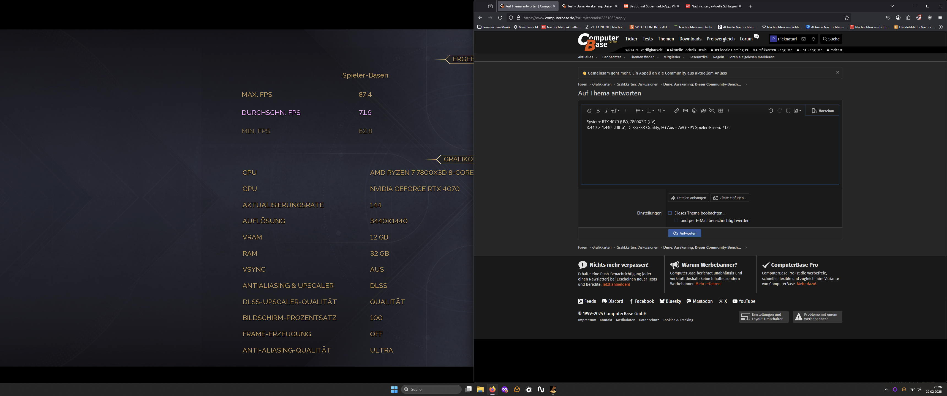Viewport: 947px width, 396px height.
Task: Insert spoiler with crossed-eye icon
Action: [x=712, y=111]
